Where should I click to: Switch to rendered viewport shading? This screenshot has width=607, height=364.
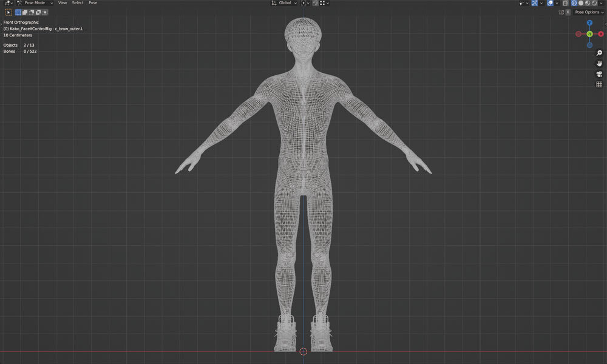pos(594,3)
